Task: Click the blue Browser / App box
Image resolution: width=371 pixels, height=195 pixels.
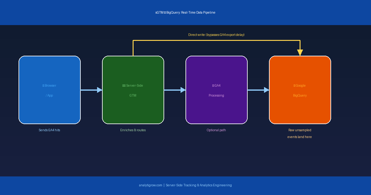Action: point(49,90)
